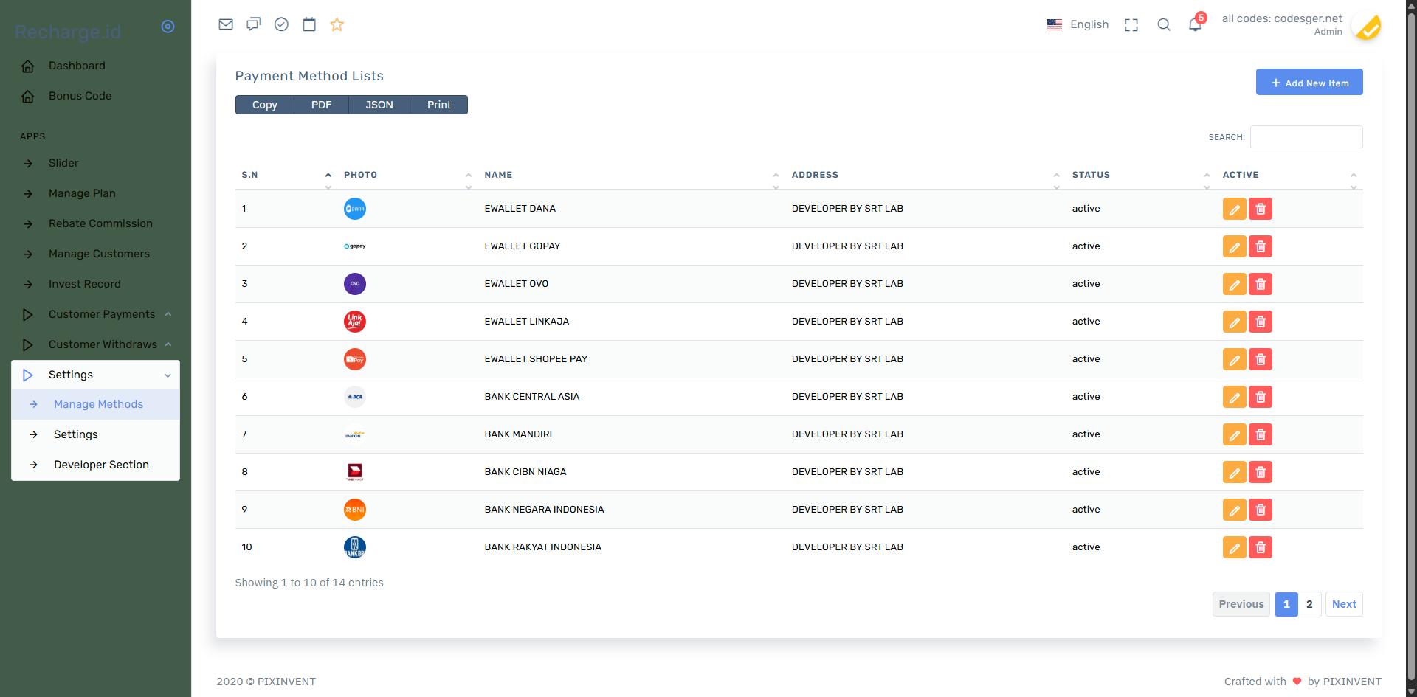The width and height of the screenshot is (1417, 697).
Task: Open the search magnifier icon
Action: tap(1164, 24)
